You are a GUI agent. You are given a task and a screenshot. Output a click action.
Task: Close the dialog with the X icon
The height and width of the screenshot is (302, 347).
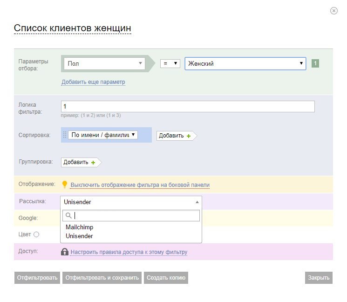pos(333,11)
